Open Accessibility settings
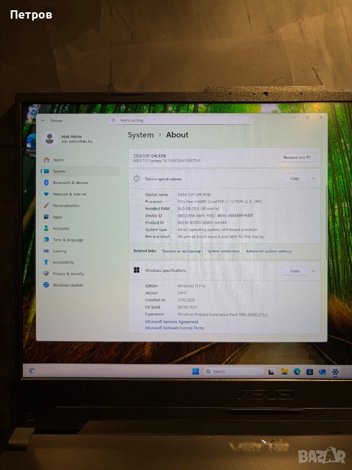The height and width of the screenshot is (470, 352). [x=64, y=262]
